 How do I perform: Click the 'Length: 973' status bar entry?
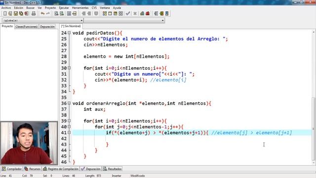(93, 176)
